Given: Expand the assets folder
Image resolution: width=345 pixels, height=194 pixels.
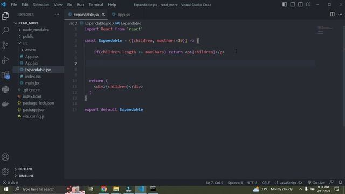Looking at the screenshot, I should 30,50.
